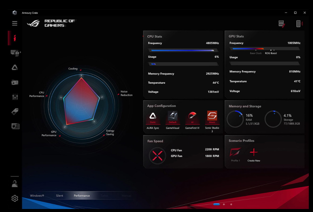Click the Energy Saving radar label

coord(110,132)
